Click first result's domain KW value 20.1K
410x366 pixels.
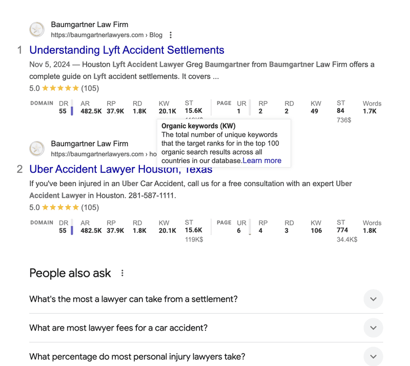click(167, 111)
